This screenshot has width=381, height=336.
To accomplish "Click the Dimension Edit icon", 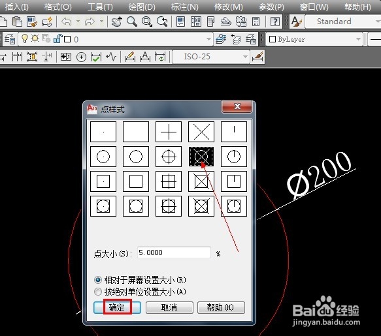I will [x=130, y=57].
